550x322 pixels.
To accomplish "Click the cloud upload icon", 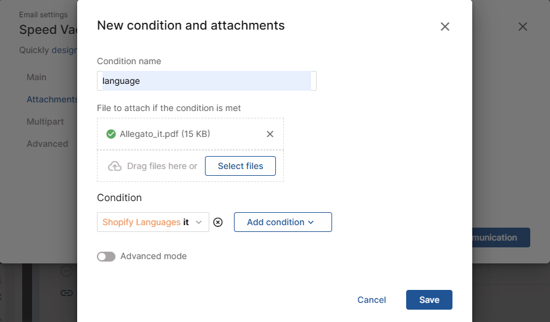I will [115, 166].
